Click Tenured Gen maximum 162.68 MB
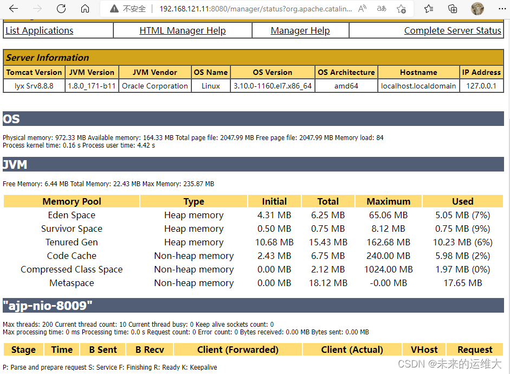 click(x=389, y=242)
